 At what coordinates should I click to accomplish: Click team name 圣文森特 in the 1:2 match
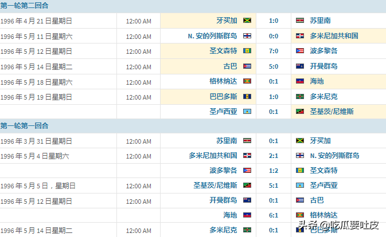pos(323,171)
